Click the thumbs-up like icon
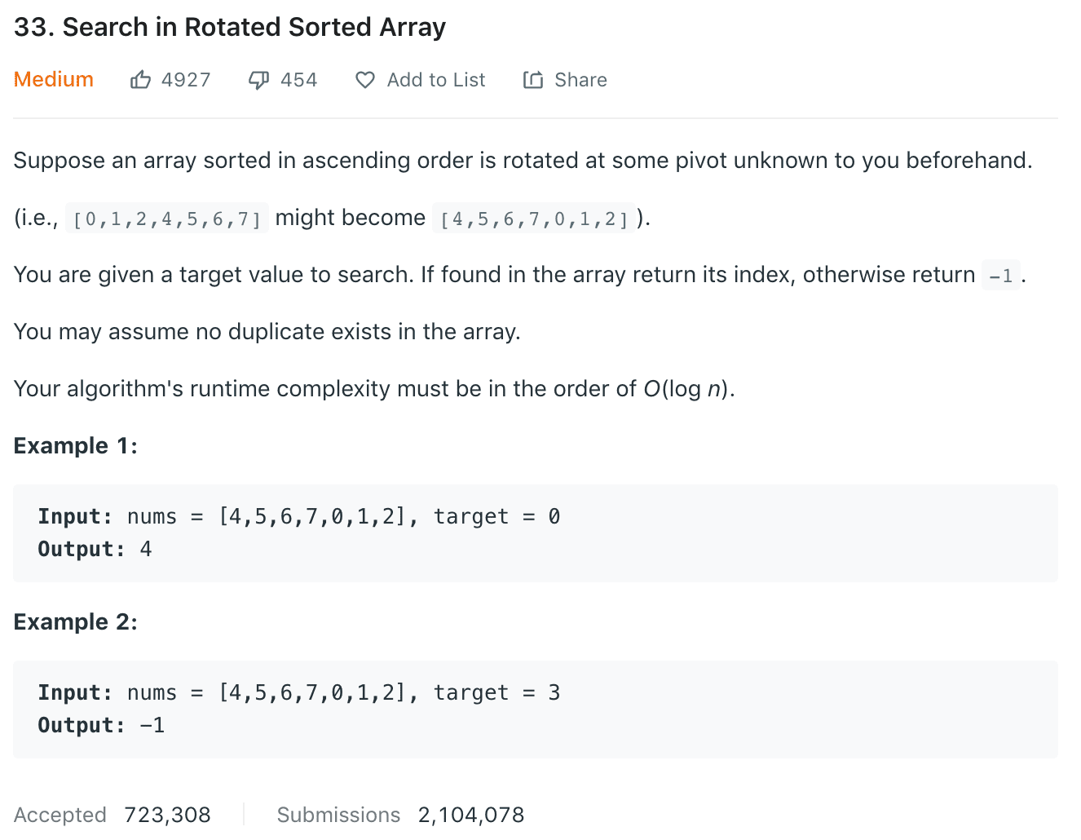The height and width of the screenshot is (840, 1081). tap(140, 80)
